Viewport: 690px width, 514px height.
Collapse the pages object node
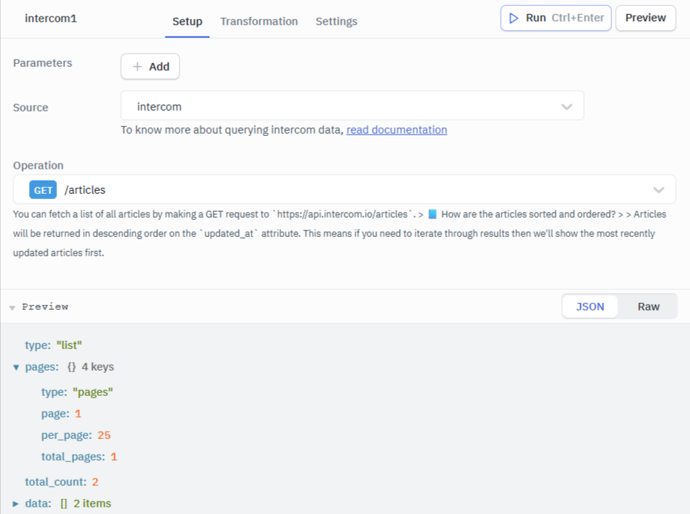(x=16, y=368)
